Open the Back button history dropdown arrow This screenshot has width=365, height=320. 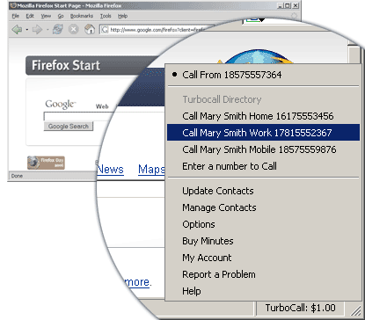pyautogui.click(x=27, y=30)
